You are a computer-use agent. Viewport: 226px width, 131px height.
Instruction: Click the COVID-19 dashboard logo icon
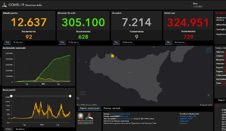tap(4, 5)
